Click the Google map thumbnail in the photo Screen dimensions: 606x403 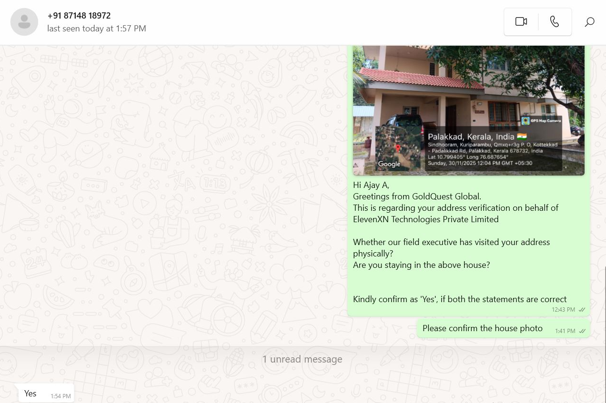(x=398, y=148)
